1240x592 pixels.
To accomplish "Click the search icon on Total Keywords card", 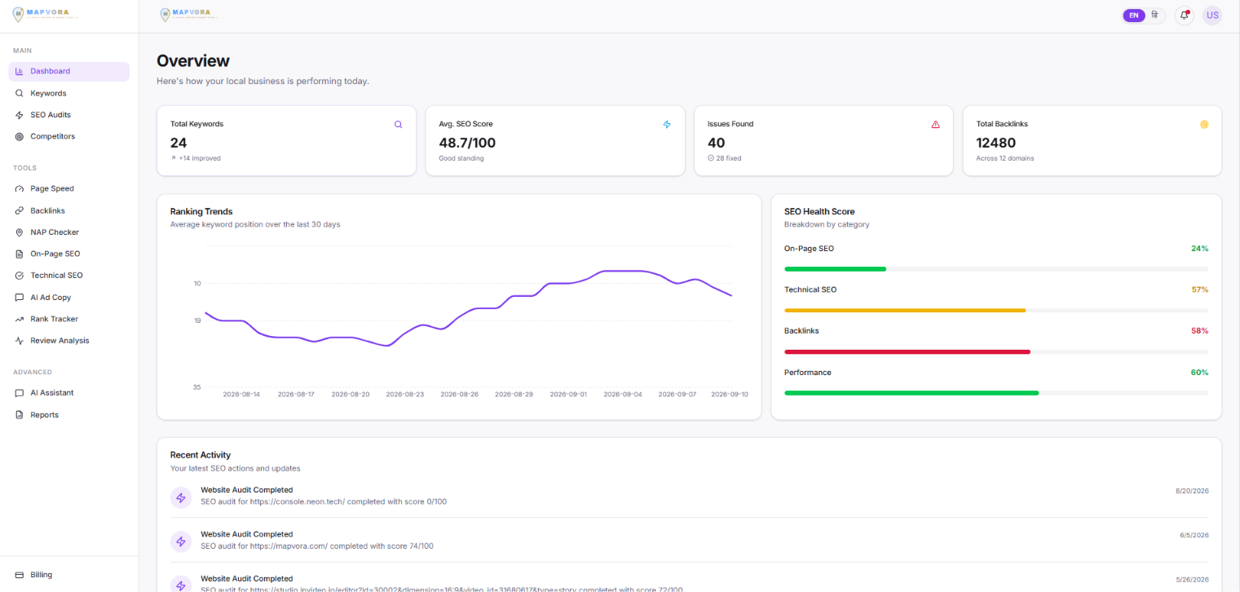I will (x=398, y=125).
